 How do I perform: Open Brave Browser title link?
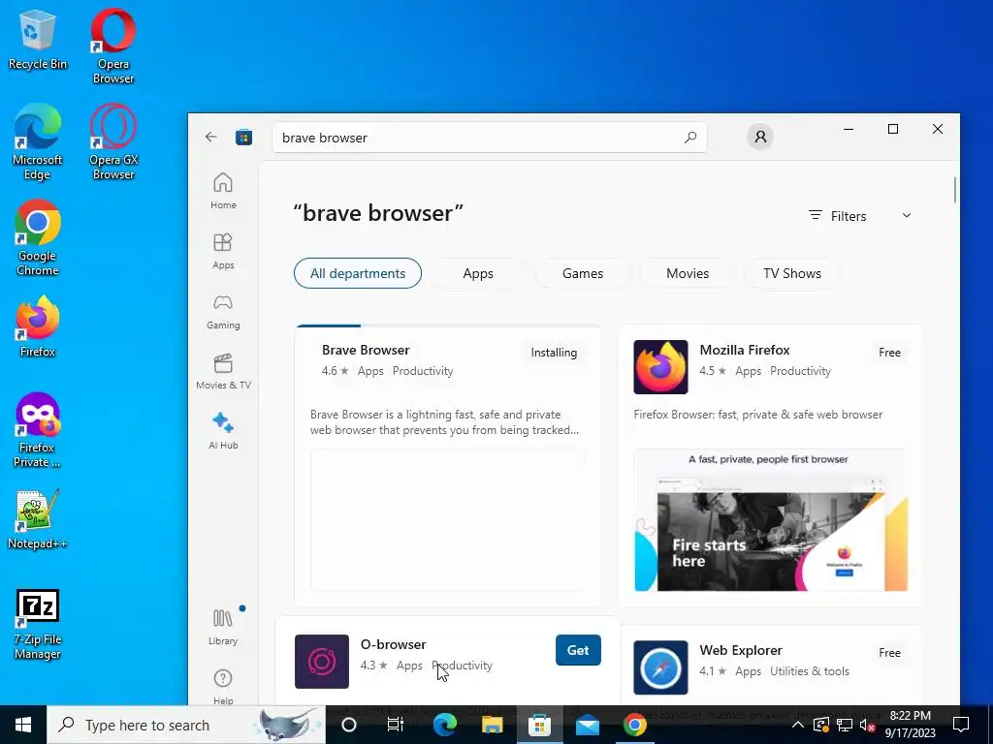[366, 350]
